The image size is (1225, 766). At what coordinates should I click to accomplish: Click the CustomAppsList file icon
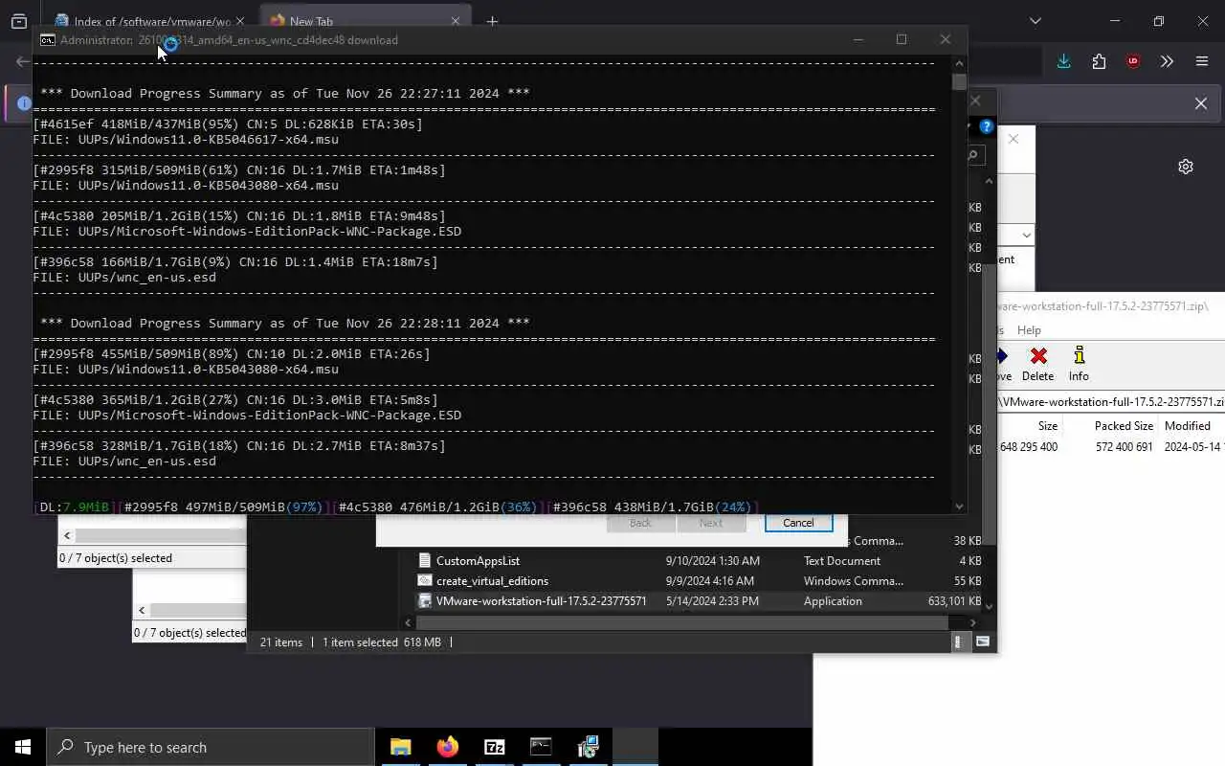coord(425,561)
